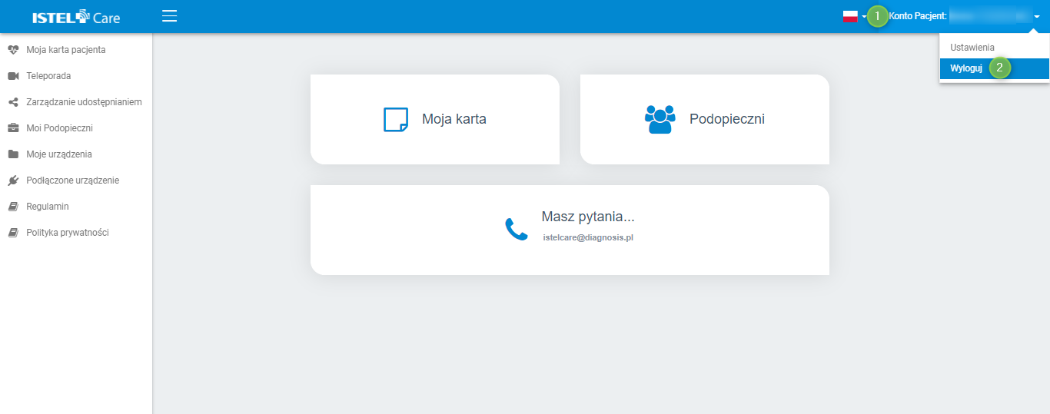Click the briefcase icon beside Moi Podopieczni
Screen dimensions: 1050x414
[12, 128]
